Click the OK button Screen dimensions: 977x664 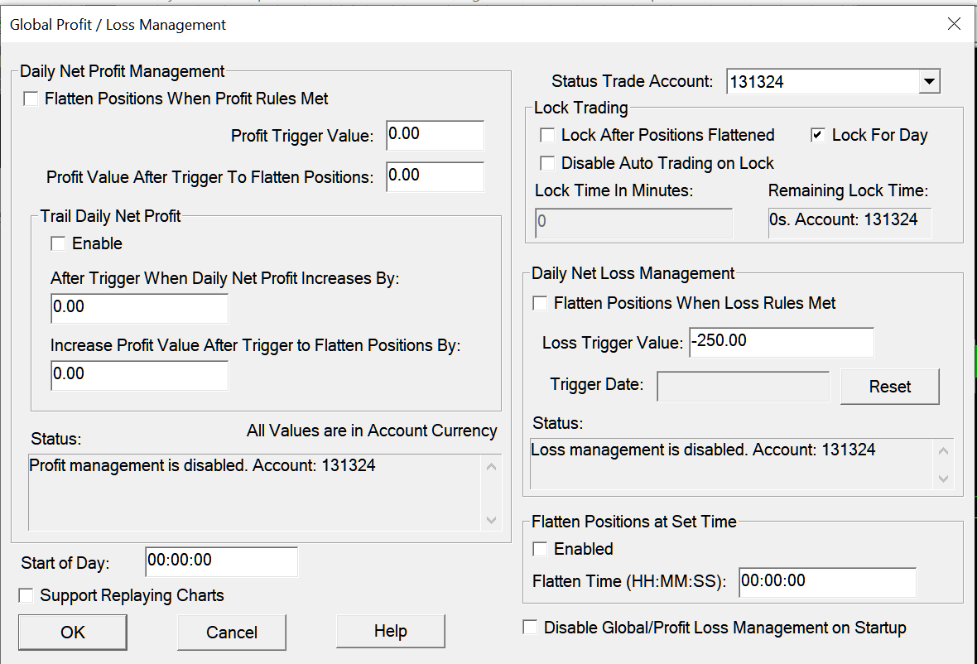(x=73, y=633)
